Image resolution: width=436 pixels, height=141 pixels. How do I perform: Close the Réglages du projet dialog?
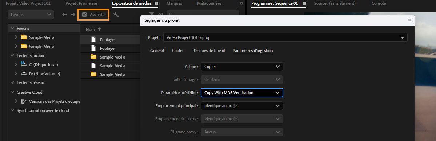(409, 20)
